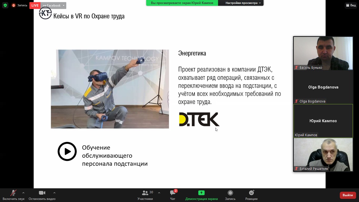
Task: Start Демонстрация экрана screen share
Action: coord(201,195)
